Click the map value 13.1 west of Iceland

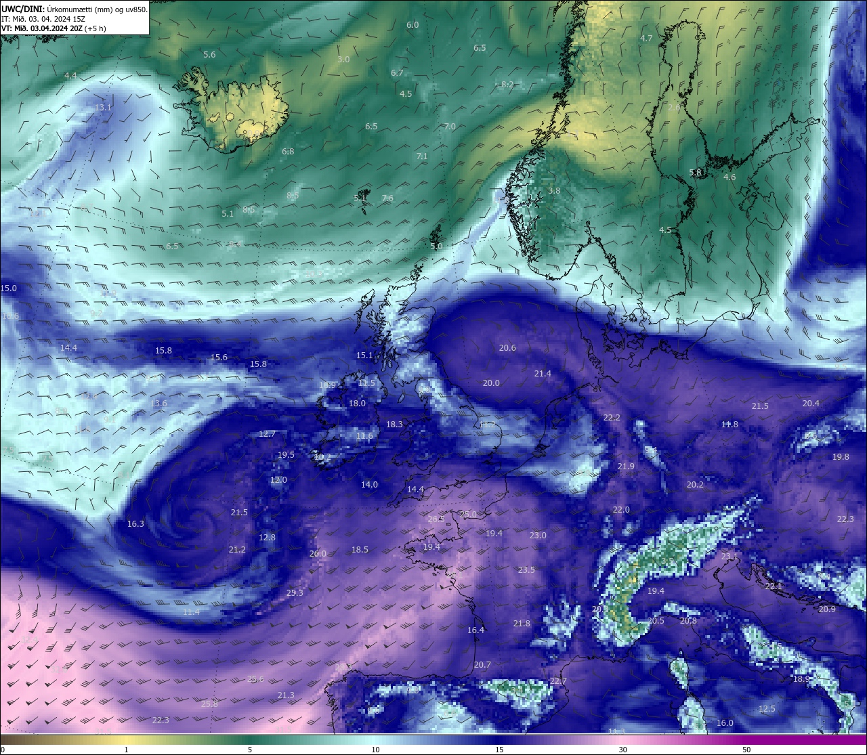[104, 107]
